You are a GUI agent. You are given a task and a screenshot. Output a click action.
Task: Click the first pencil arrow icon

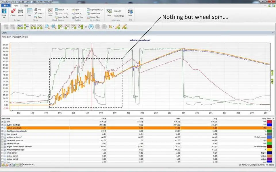tap(118, 27)
